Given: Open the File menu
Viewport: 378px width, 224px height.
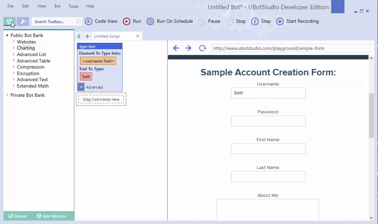Looking at the screenshot, I should point(11,6).
